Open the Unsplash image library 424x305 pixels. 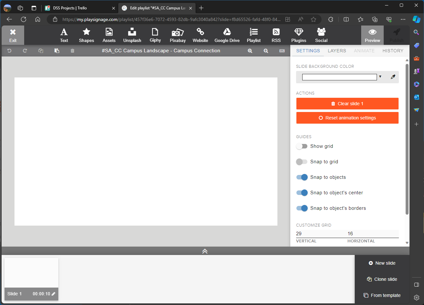(x=132, y=35)
